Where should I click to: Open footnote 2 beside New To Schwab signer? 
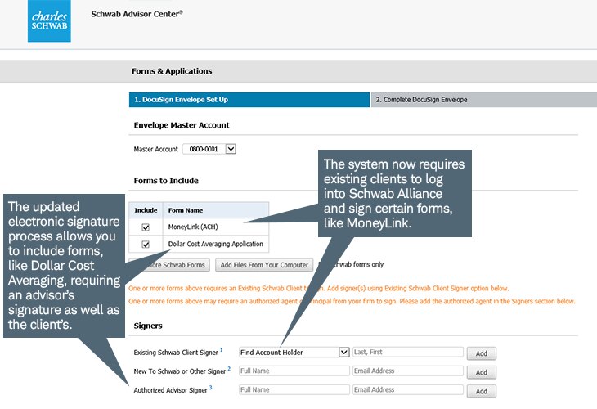pyautogui.click(x=229, y=368)
